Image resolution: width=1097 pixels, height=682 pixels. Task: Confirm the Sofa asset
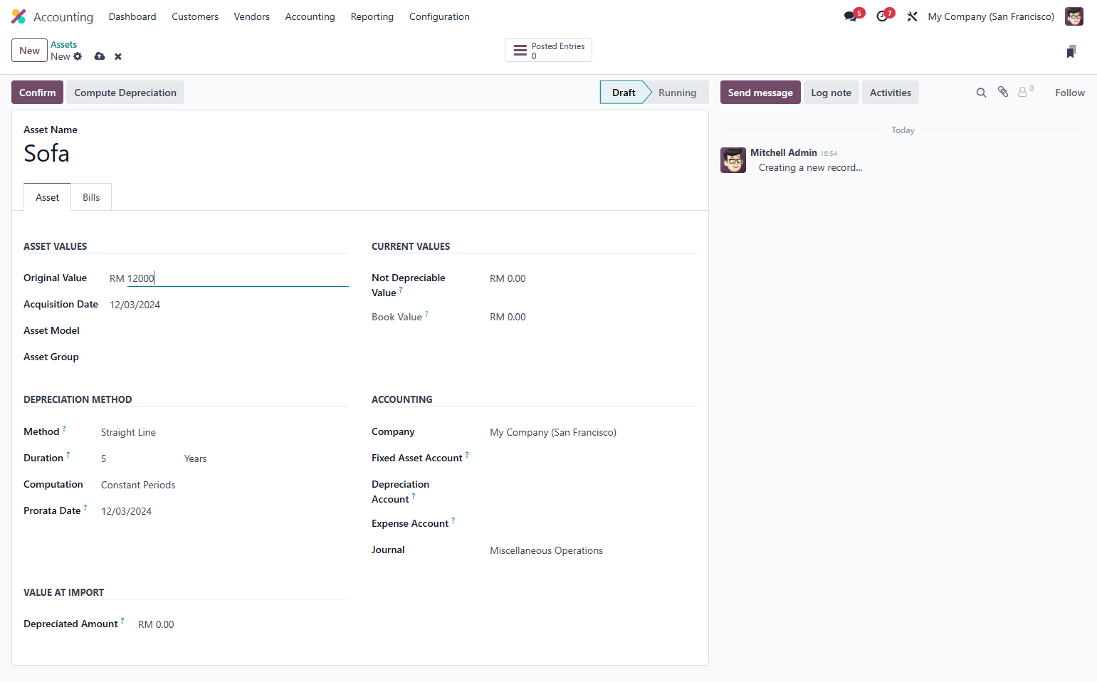click(37, 93)
